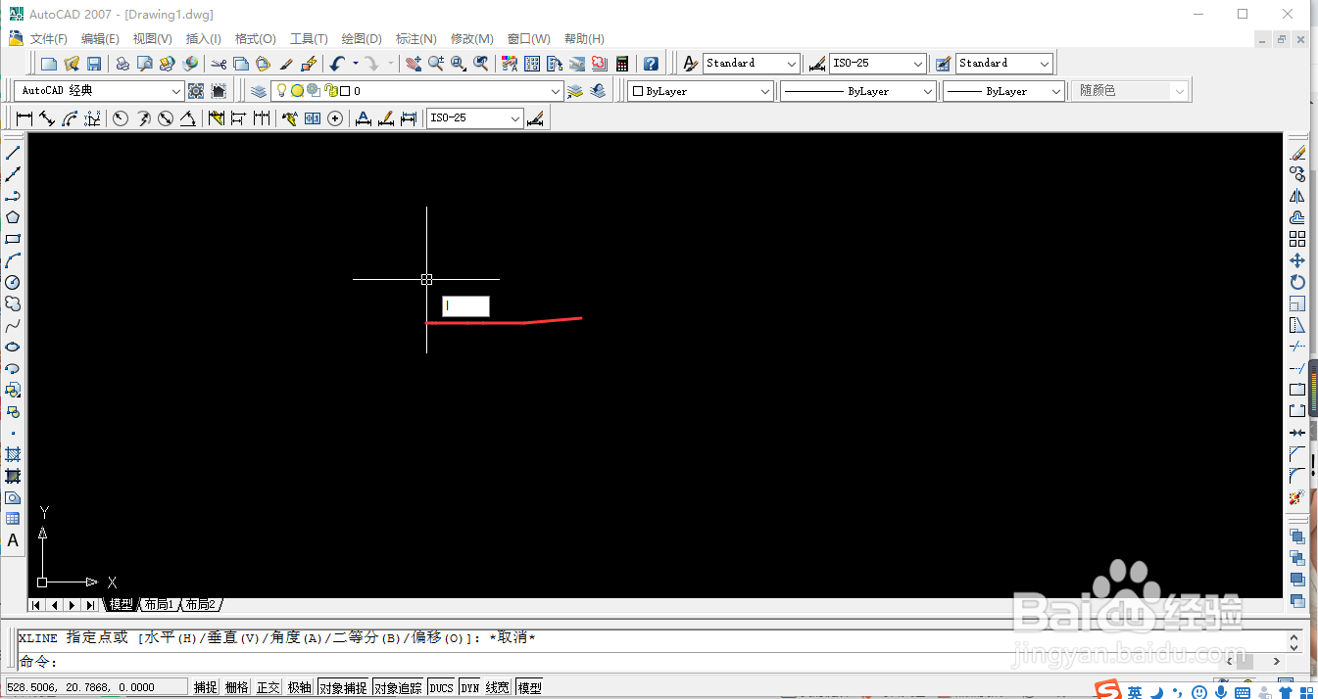Select the Move modify tool
The height and width of the screenshot is (699, 1318).
pyautogui.click(x=1297, y=260)
